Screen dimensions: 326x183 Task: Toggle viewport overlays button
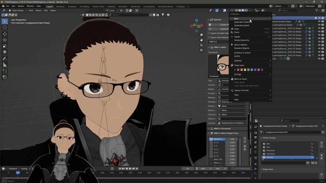tap(225, 10)
